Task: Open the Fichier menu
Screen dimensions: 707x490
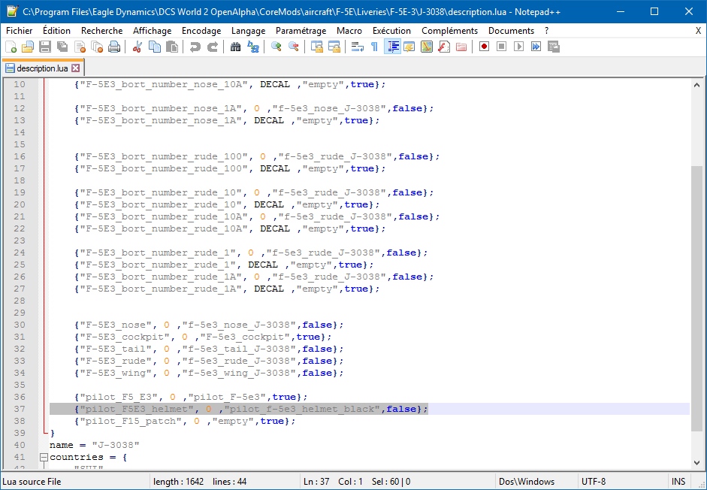Action: click(20, 31)
